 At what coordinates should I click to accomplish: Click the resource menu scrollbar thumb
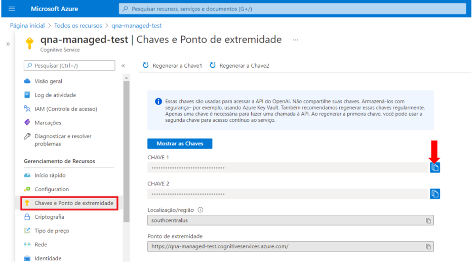pyautogui.click(x=126, y=152)
